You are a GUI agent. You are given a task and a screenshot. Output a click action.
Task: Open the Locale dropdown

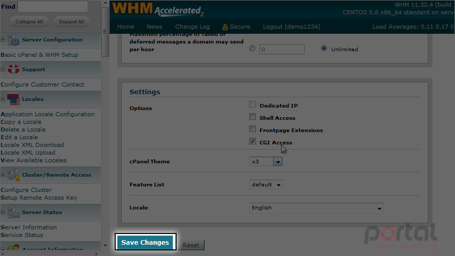[x=316, y=208]
